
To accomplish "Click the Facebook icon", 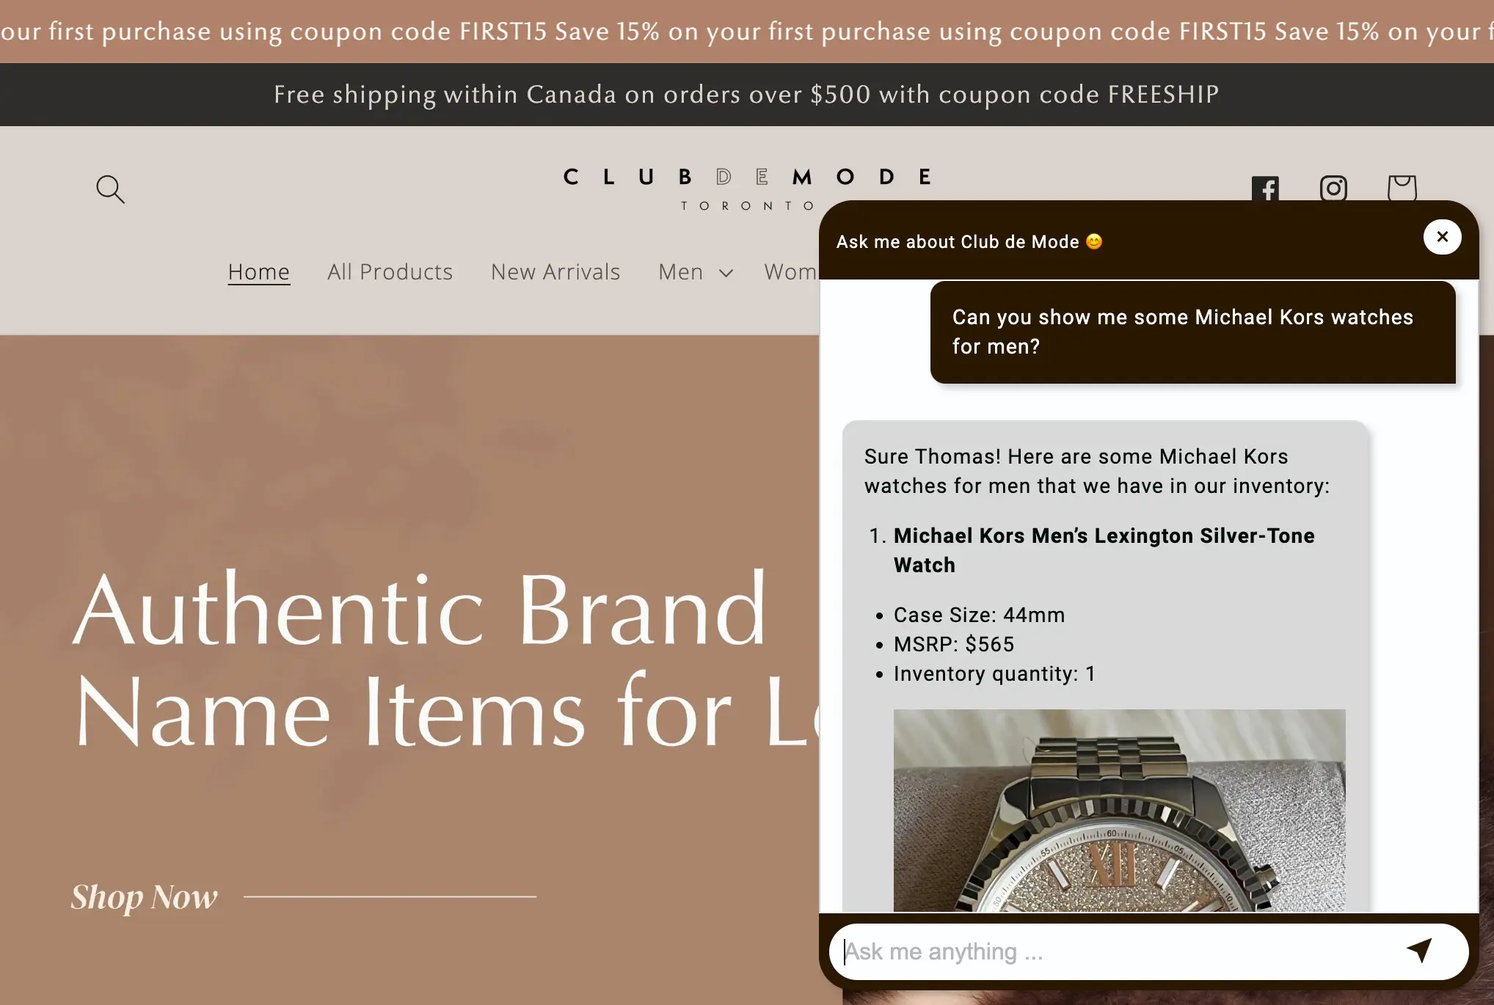I will [x=1265, y=189].
